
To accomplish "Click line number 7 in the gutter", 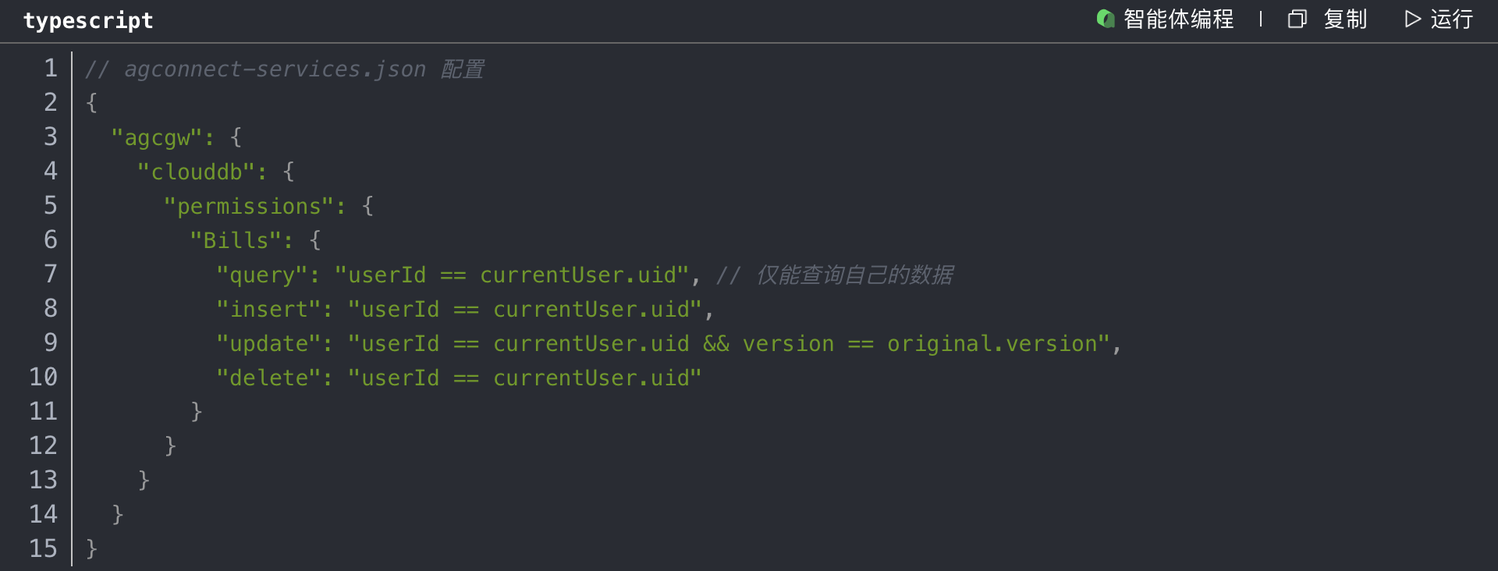I will 51,275.
